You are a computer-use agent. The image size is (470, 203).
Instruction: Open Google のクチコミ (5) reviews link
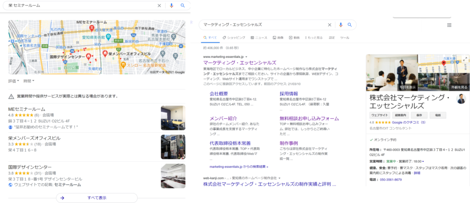pyautogui.click(x=408, y=122)
